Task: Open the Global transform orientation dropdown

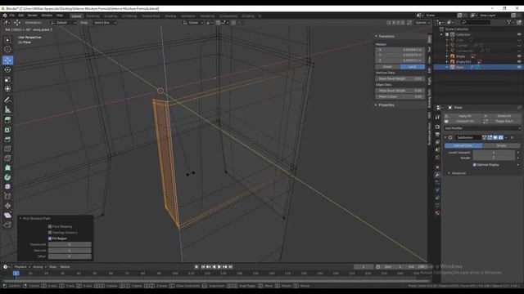Action: point(193,22)
